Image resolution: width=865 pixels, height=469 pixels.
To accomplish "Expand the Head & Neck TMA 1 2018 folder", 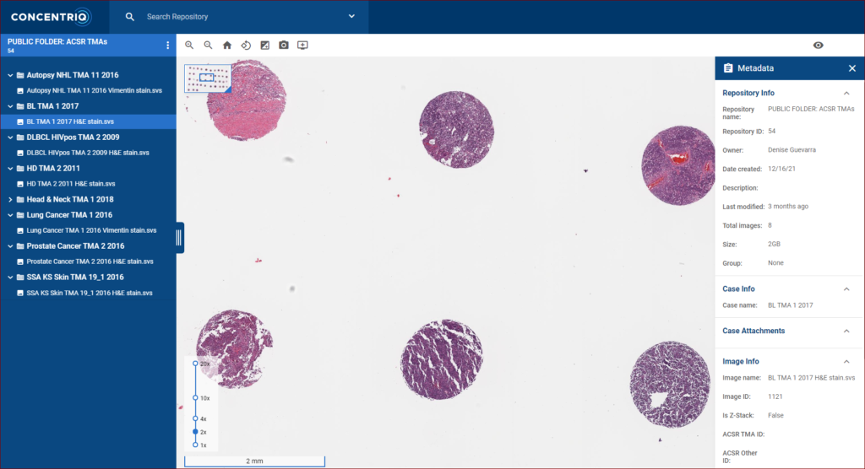I will [x=10, y=200].
